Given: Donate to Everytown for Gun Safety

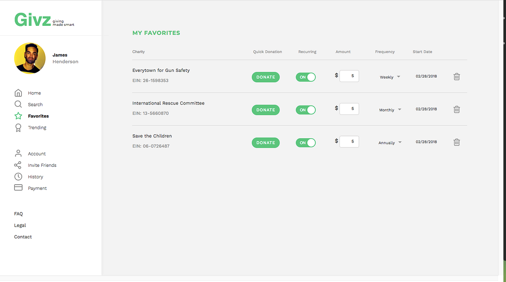Looking at the screenshot, I should [265, 77].
